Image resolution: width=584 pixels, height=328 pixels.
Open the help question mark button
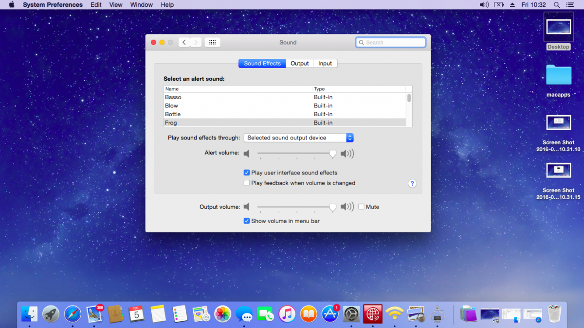click(412, 183)
